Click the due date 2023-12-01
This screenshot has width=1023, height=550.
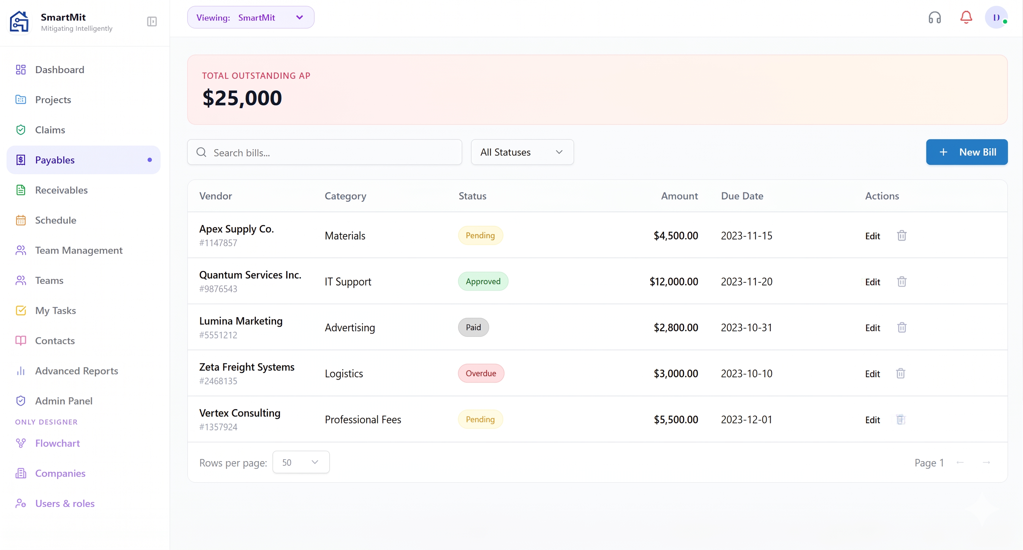coord(747,420)
